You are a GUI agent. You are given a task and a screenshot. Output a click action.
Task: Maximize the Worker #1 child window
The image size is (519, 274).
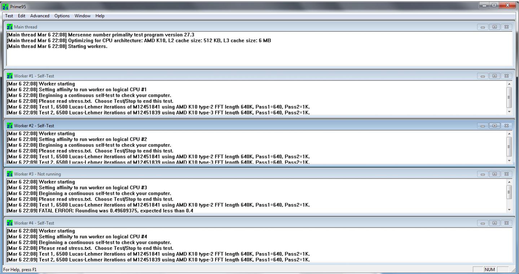pos(494,76)
